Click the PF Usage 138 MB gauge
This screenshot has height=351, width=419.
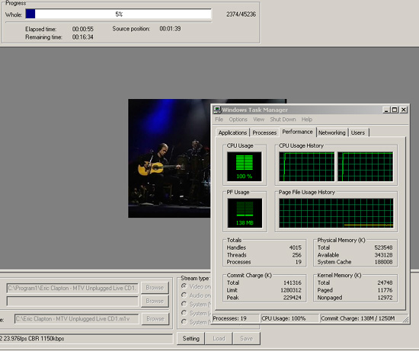[245, 213]
